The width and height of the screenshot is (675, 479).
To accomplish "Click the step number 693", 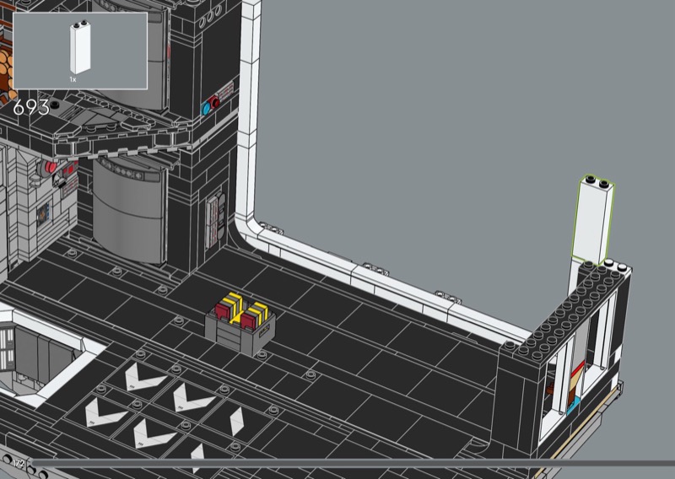I will click(x=31, y=109).
